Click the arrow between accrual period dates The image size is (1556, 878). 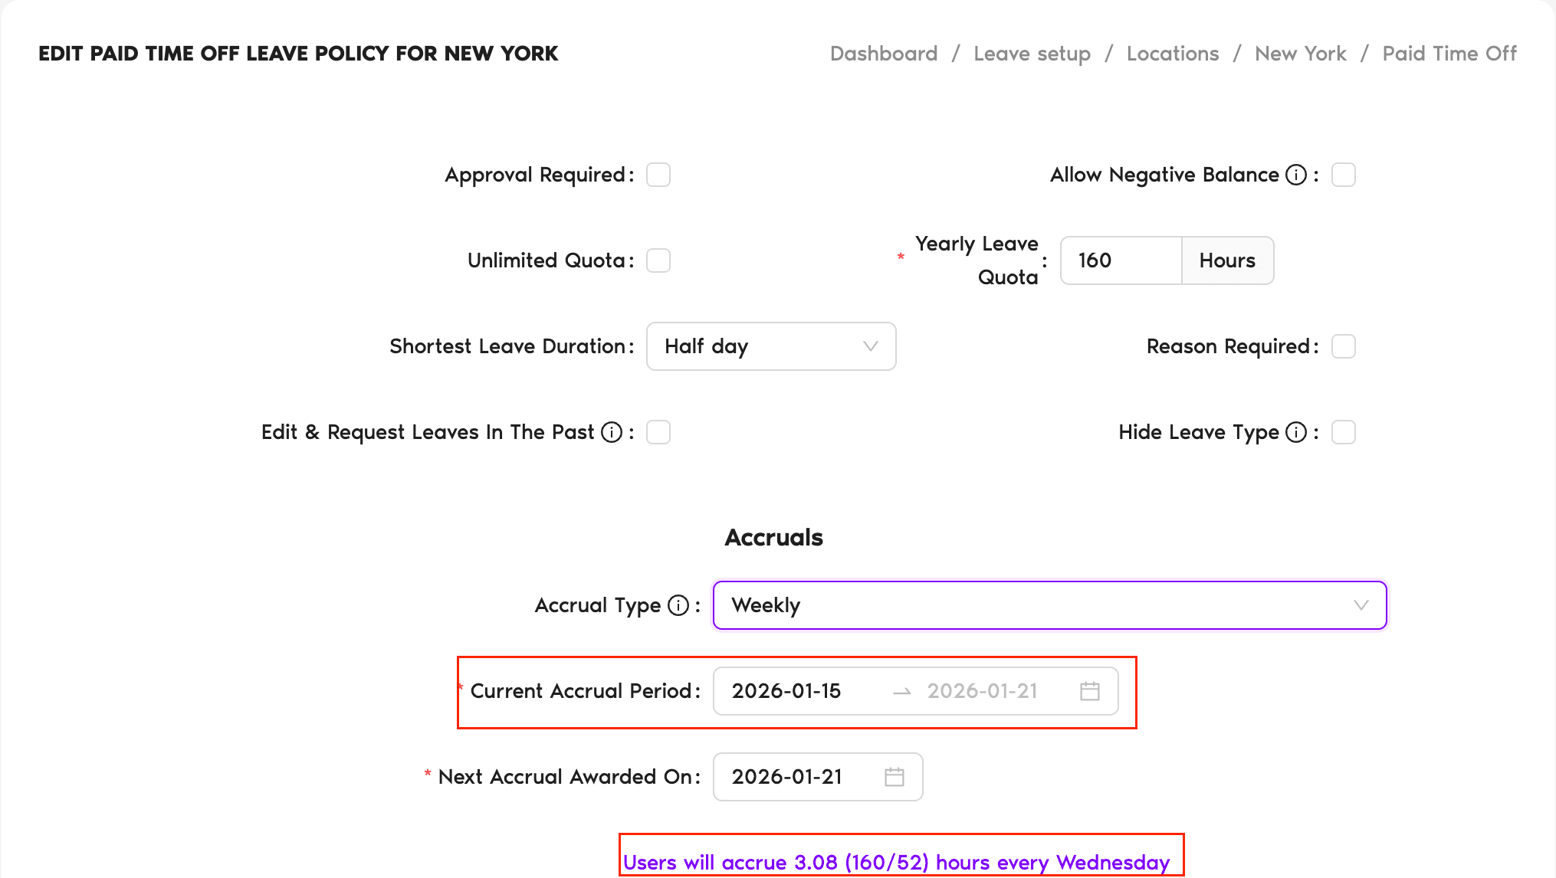[x=901, y=691]
